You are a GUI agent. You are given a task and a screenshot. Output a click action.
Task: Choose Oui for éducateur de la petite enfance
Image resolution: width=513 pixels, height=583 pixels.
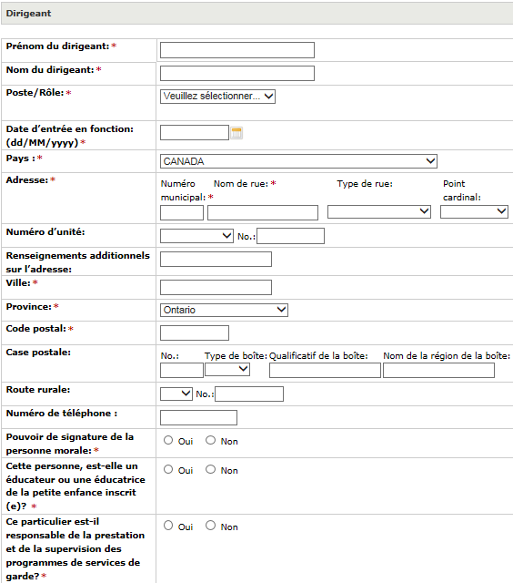pyautogui.click(x=168, y=469)
